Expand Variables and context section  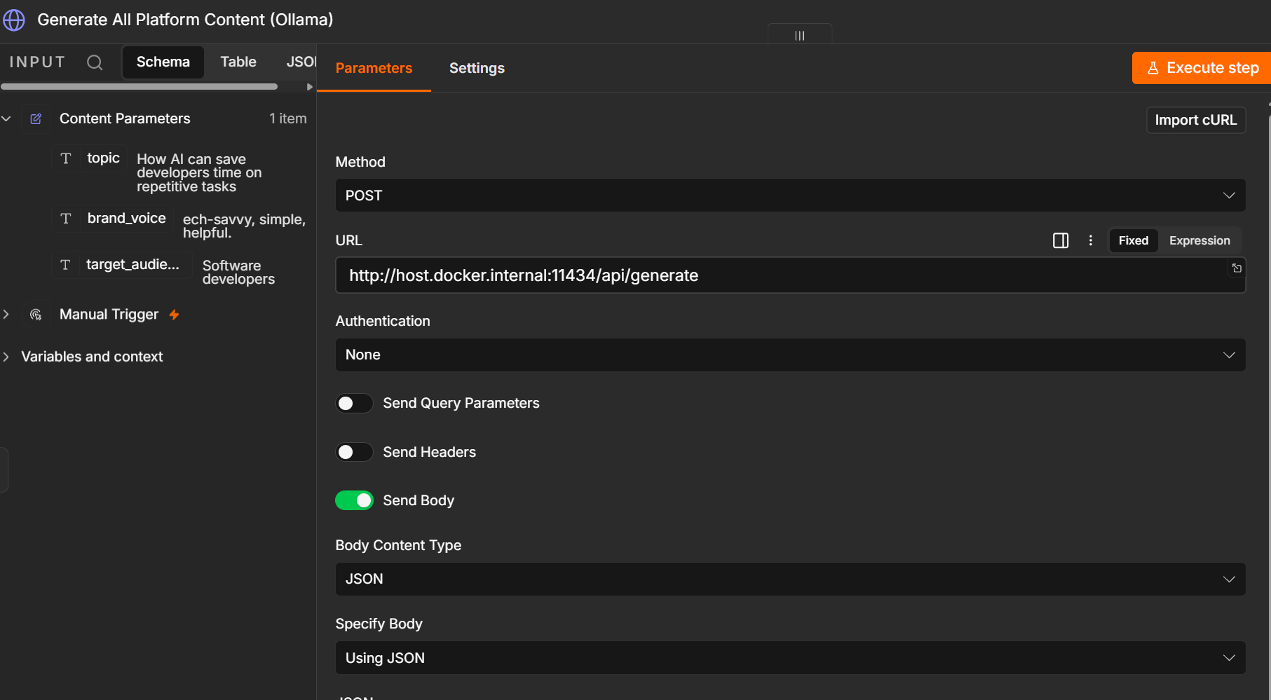point(6,357)
